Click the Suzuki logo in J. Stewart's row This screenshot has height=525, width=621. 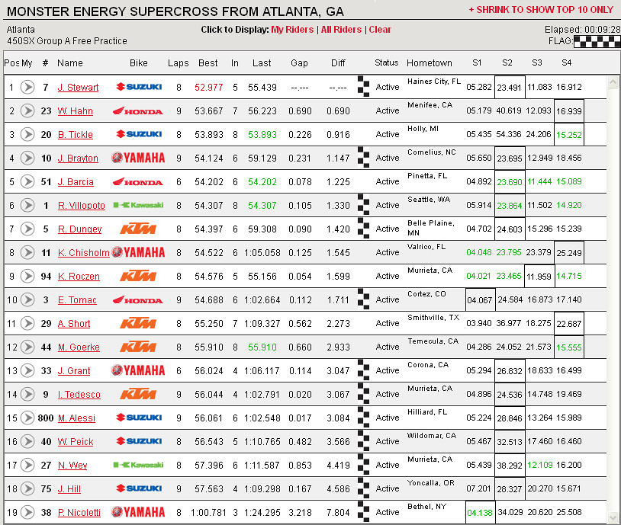tap(139, 87)
